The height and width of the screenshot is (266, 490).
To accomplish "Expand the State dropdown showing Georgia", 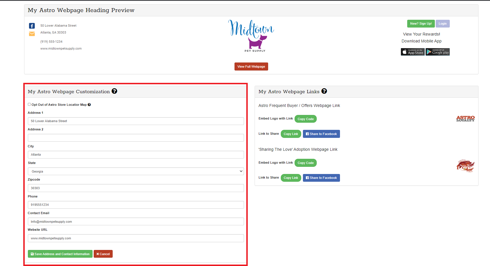I will [x=136, y=171].
